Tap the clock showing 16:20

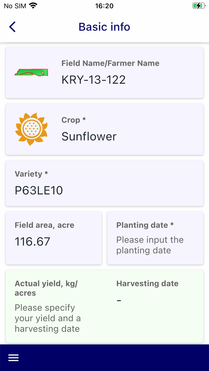pyautogui.click(x=104, y=6)
